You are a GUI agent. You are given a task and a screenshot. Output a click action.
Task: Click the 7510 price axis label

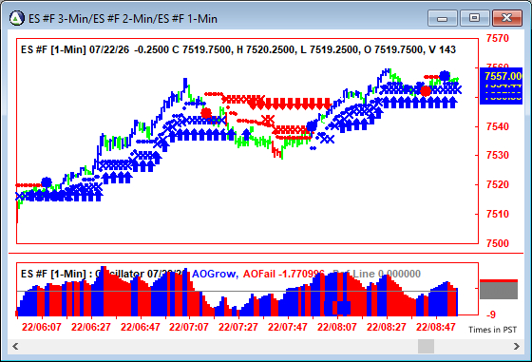coord(498,214)
